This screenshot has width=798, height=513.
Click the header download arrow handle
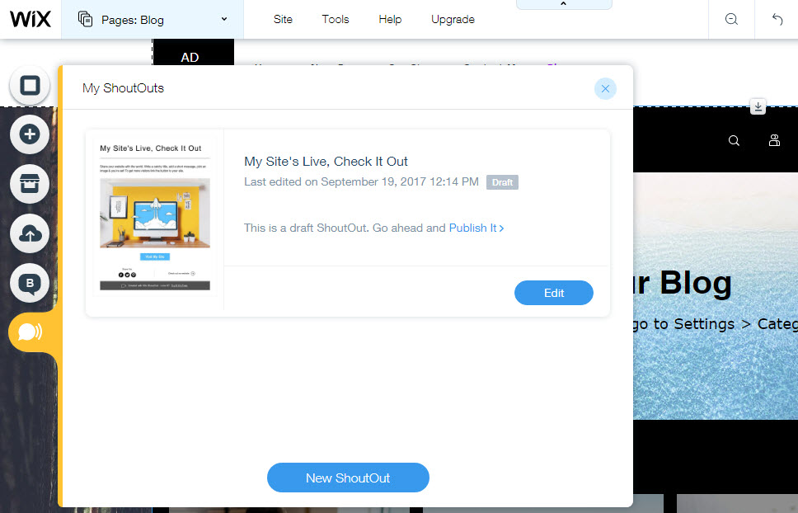pyautogui.click(x=758, y=106)
